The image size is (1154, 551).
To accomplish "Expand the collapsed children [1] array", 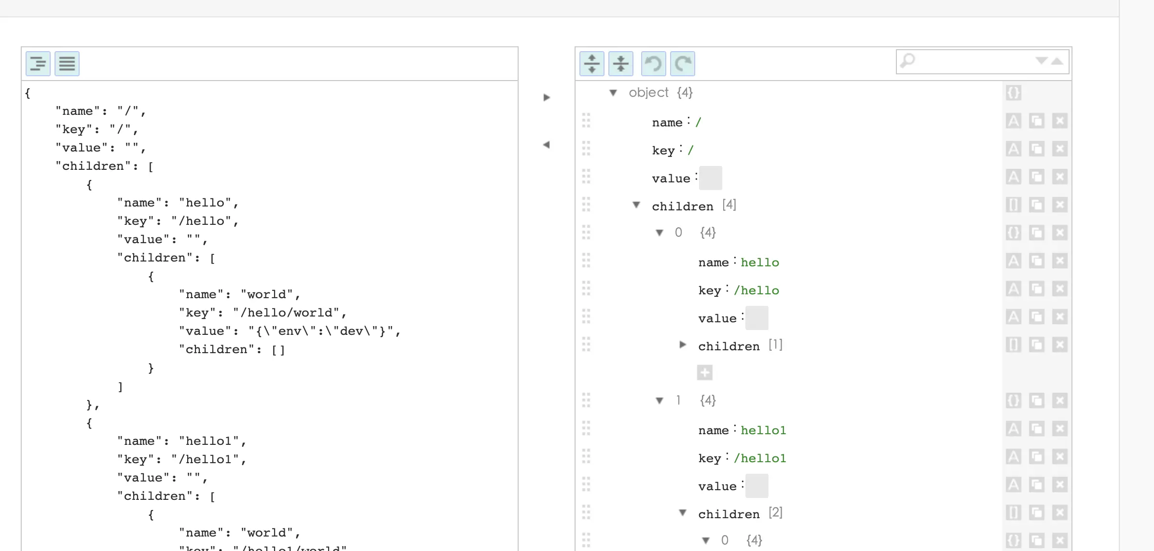I will pyautogui.click(x=682, y=345).
